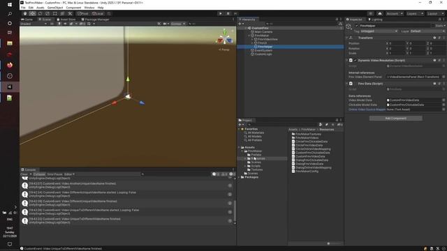Select the DialogFmvVideoData asset
The width and height of the screenshot is (447, 251).
click(307, 164)
